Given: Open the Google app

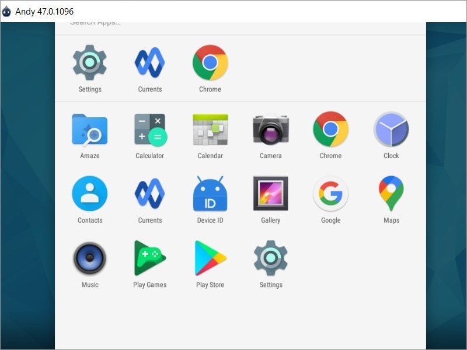Looking at the screenshot, I should 331,194.
